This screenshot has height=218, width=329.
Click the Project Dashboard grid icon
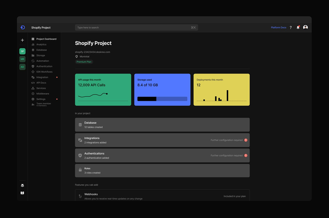click(x=33, y=39)
